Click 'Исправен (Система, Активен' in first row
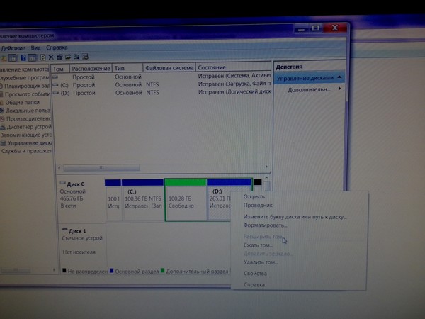Viewport: 425px width, 319px height. 234,76
